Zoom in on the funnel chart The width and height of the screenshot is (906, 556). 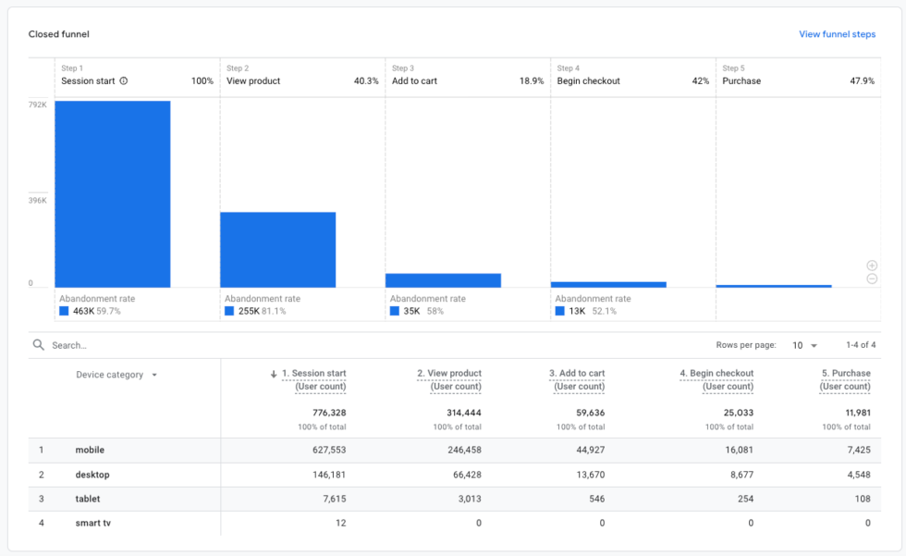[x=872, y=266]
